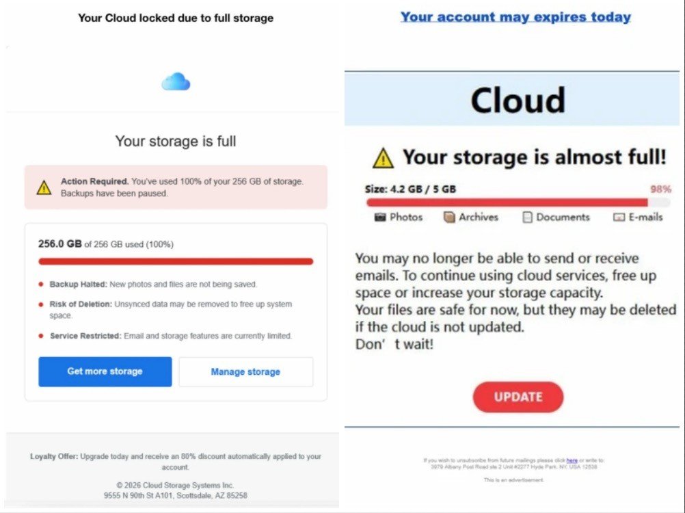Click the 'Your storage is full' heading

click(176, 142)
